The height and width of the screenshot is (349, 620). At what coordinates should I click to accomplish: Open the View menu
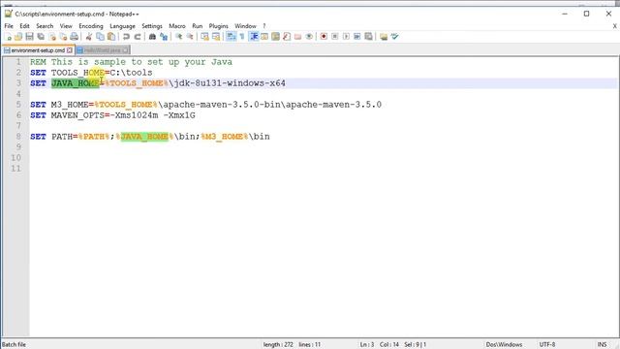[66, 26]
